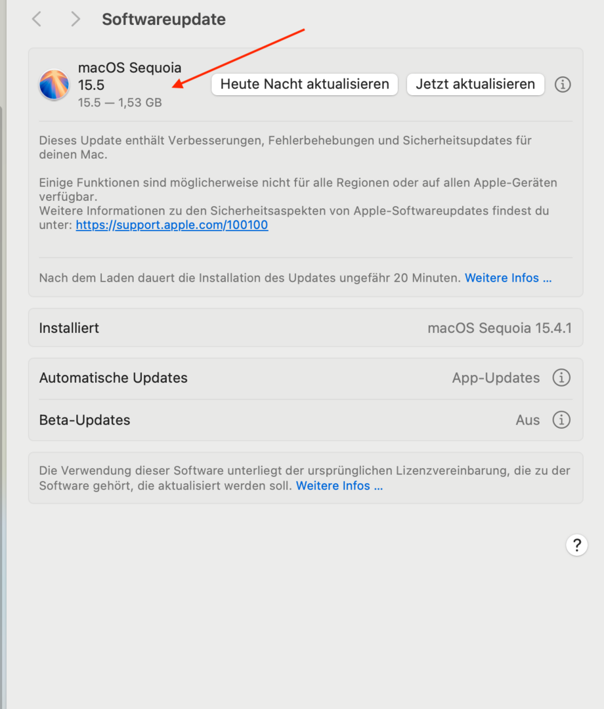Click the Aus value for Beta-Updates

coord(528,419)
